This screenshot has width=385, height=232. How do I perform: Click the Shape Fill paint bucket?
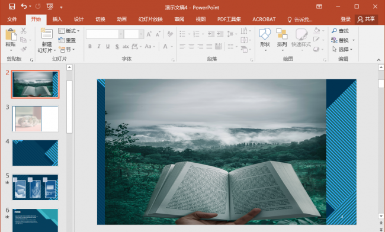317,30
